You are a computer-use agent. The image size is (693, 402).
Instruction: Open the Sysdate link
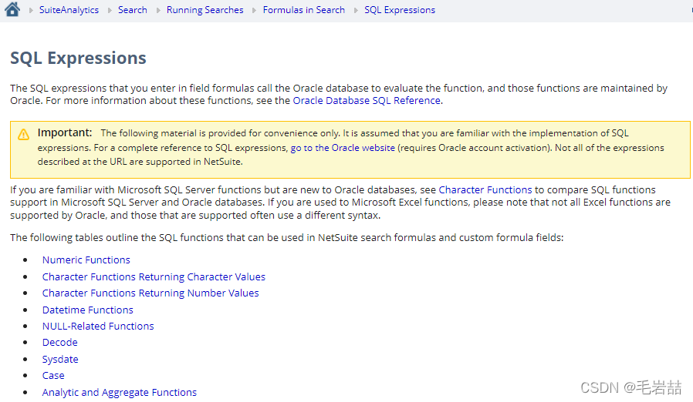[x=60, y=359]
